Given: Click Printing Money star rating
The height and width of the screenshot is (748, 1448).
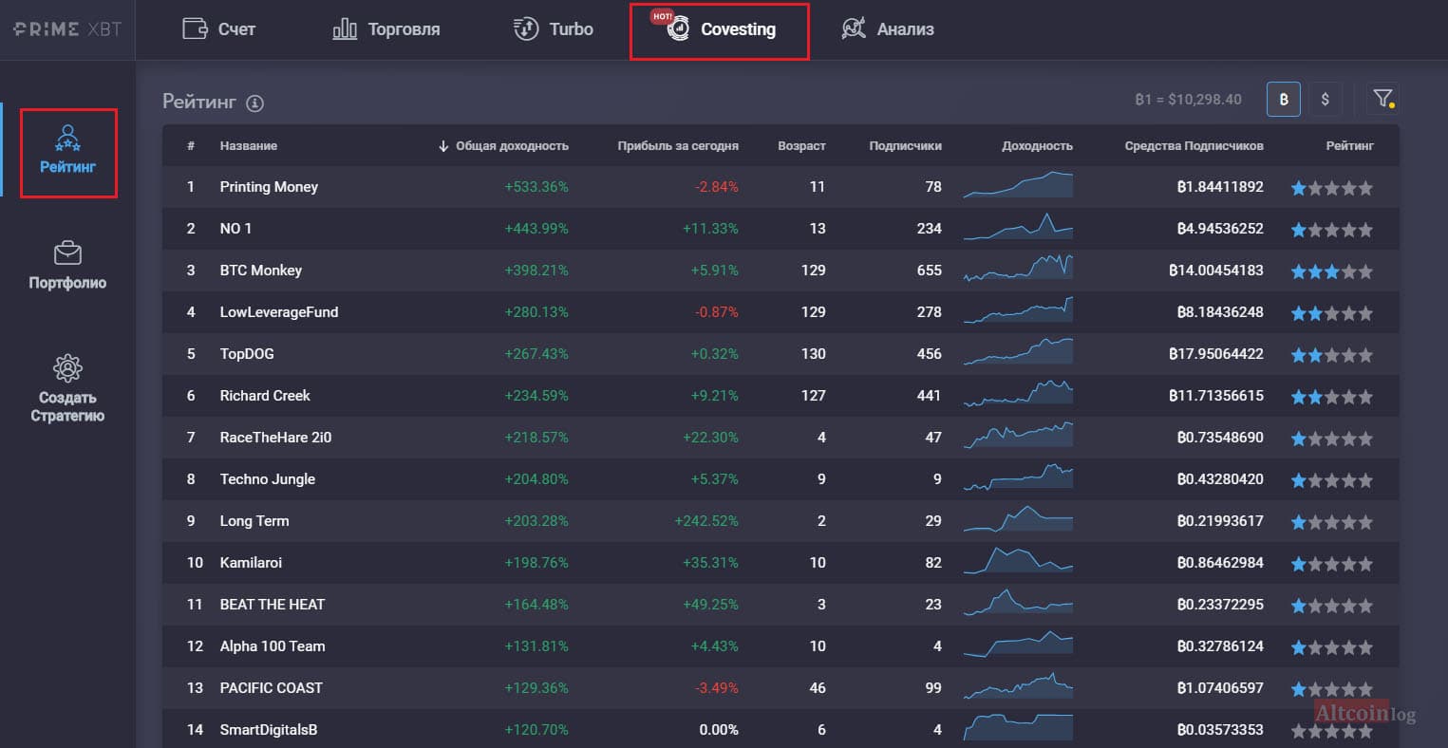Looking at the screenshot, I should 1331,188.
